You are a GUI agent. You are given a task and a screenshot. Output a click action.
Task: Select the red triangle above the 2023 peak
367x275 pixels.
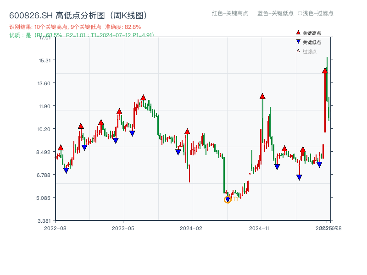coord(144,97)
